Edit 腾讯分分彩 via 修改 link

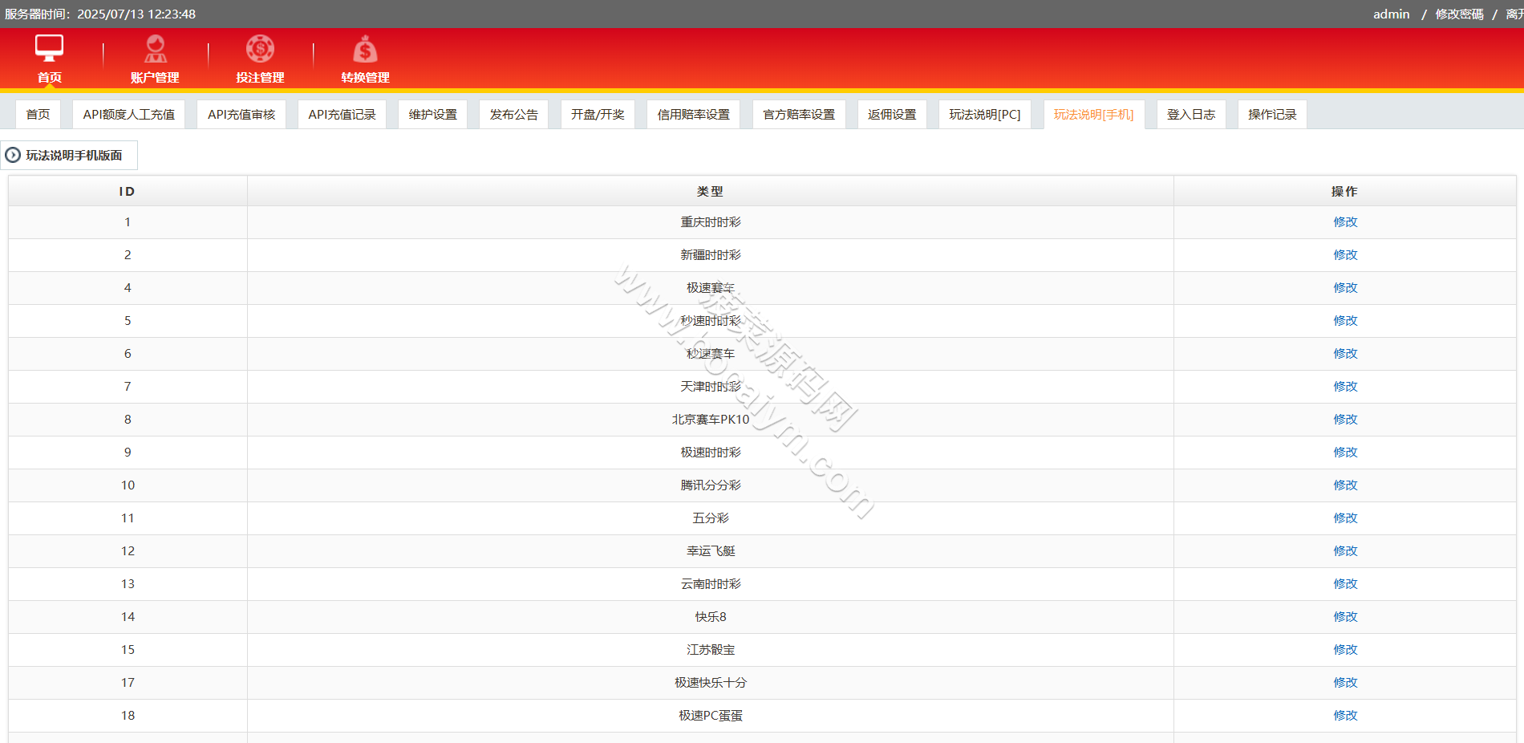[x=1345, y=485]
